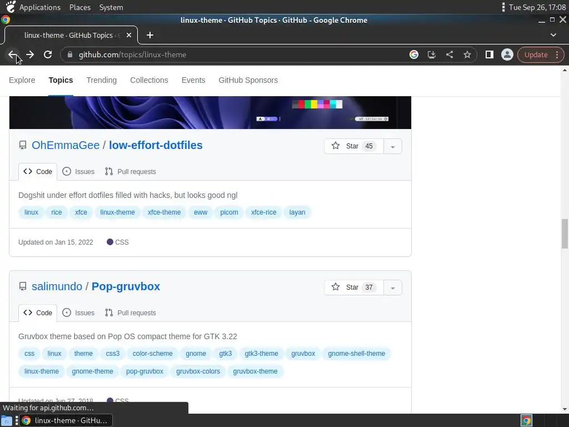Expand star list dropdown for Pop-gruvbox
Screen dimensions: 569x427
(393, 287)
